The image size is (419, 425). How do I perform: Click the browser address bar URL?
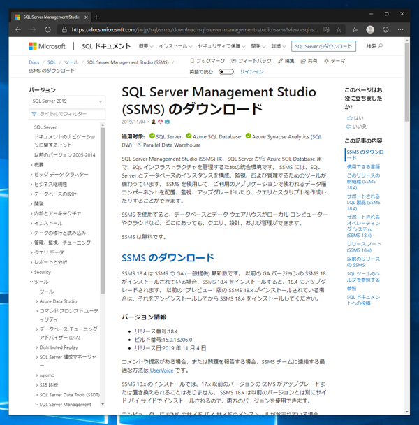point(194,29)
